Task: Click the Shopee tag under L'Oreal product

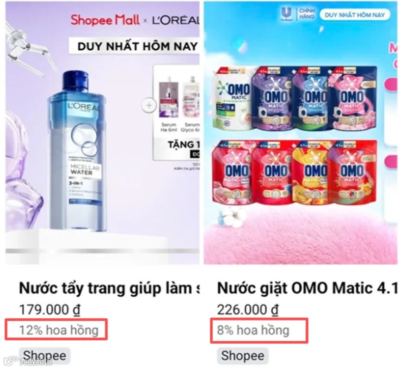Action: [x=45, y=356]
